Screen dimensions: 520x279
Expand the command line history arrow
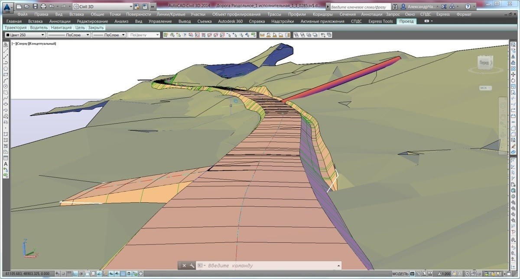point(338,266)
